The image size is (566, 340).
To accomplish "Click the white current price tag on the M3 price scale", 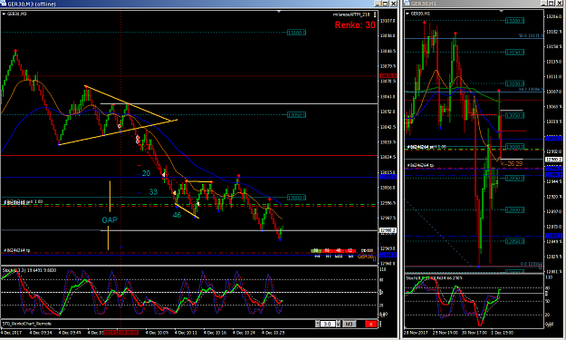I will point(388,230).
